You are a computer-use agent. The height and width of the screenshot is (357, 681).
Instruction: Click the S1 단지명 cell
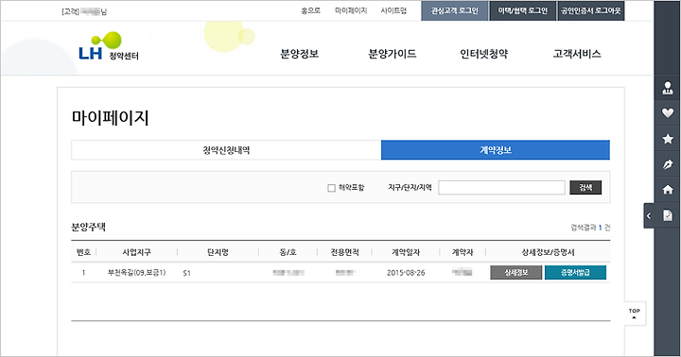[186, 273]
